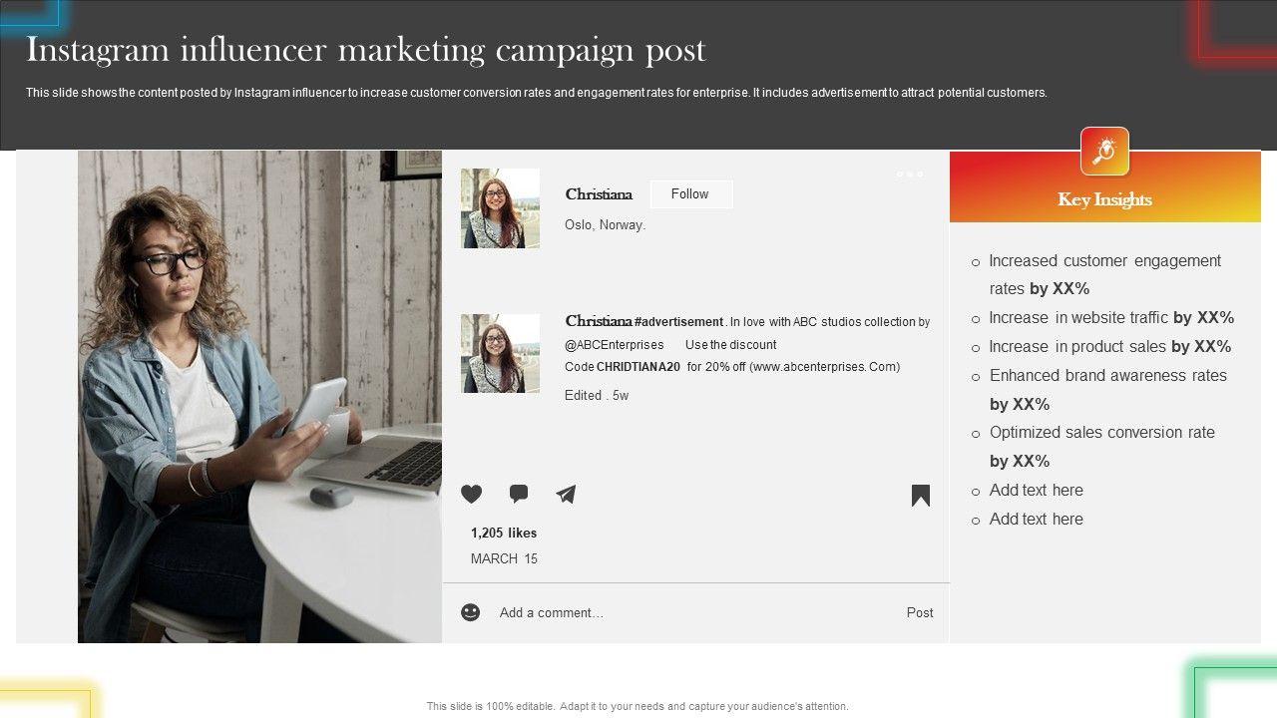Save post with bookmark icon
The width and height of the screenshot is (1277, 718).
(x=920, y=496)
